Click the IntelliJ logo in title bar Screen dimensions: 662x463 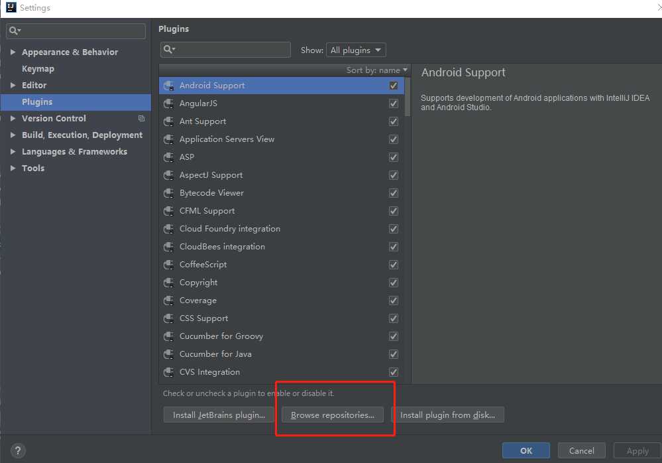[x=11, y=7]
